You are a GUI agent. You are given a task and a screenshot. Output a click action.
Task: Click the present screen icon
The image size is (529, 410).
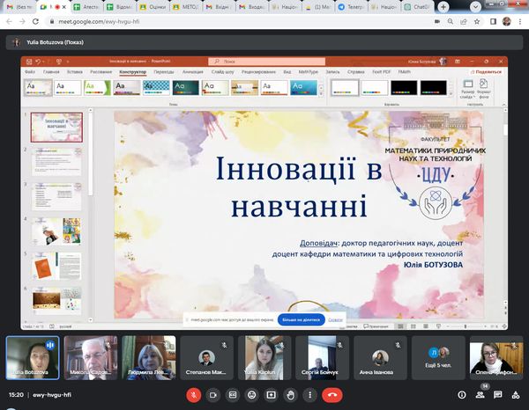click(x=271, y=395)
